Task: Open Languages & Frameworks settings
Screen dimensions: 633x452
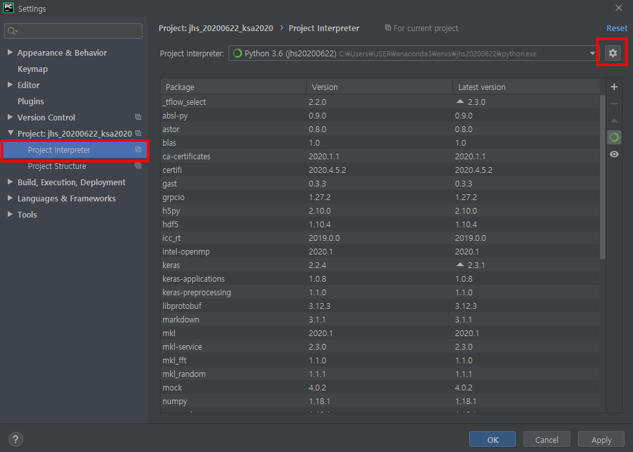Action: pos(67,198)
